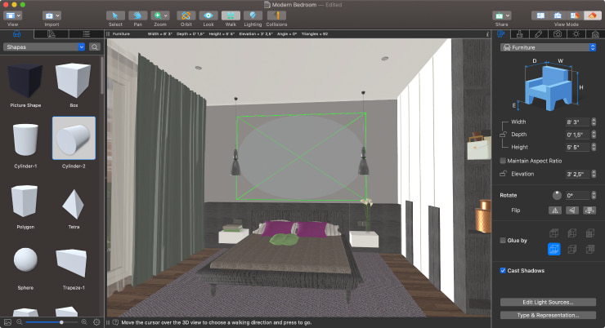This screenshot has width=605, height=328.
Task: Switch to the Look tool
Action: (x=208, y=16)
